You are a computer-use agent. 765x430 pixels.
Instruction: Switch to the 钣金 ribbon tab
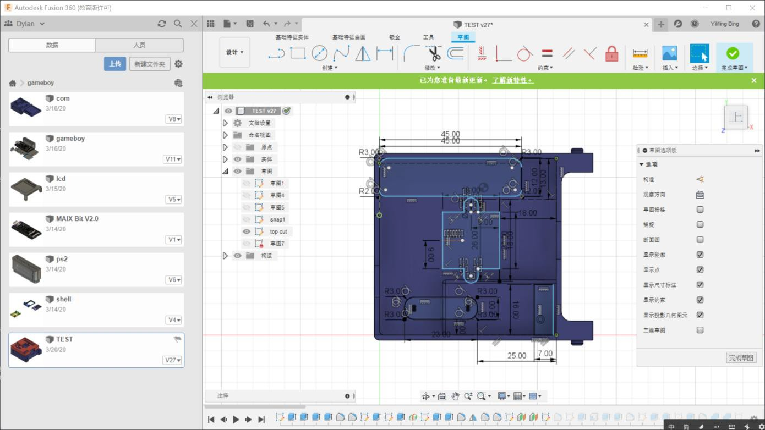[395, 37]
